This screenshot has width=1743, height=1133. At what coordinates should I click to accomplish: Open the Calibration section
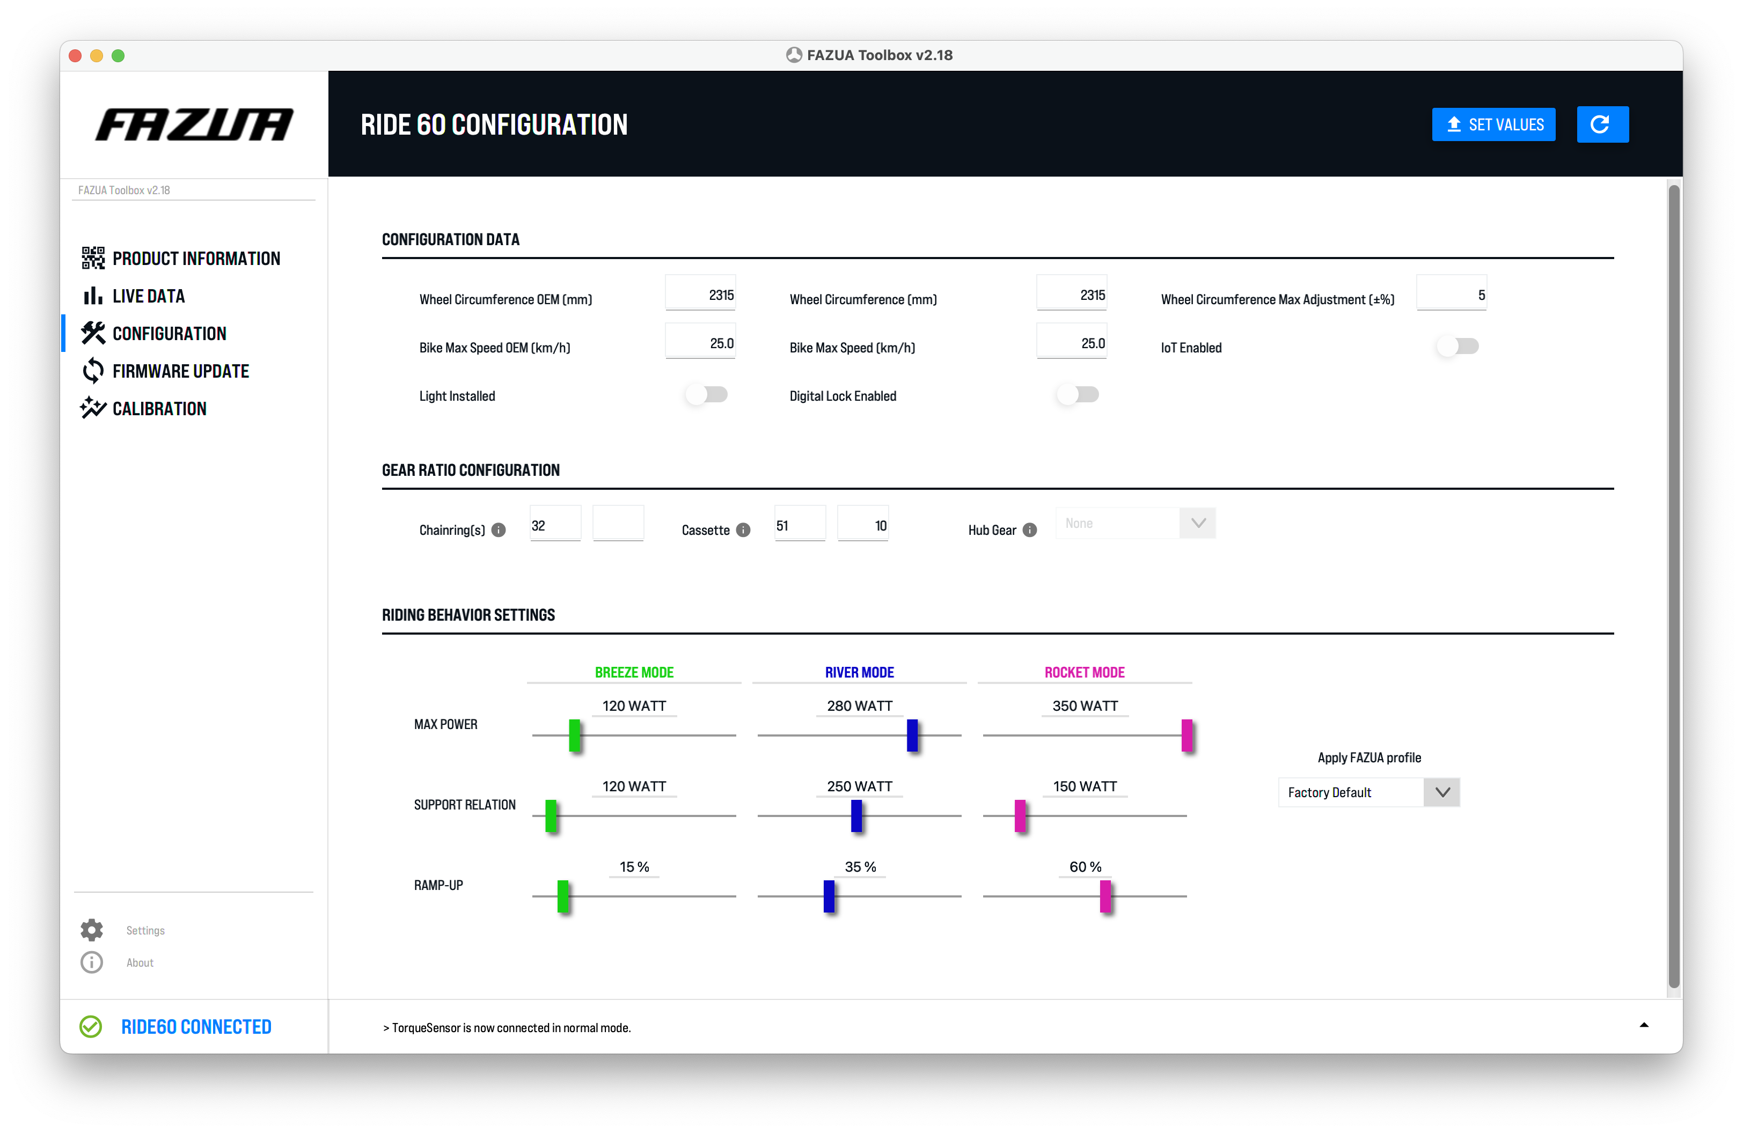click(160, 408)
